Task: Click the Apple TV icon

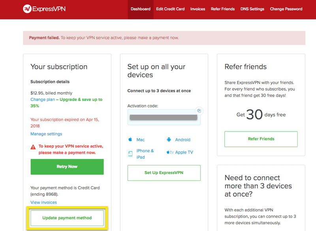Action: tap(170, 152)
